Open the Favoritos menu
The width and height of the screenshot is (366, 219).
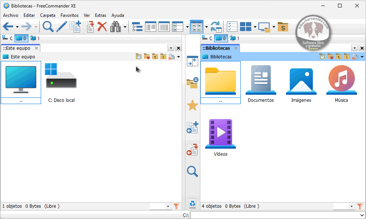point(70,15)
